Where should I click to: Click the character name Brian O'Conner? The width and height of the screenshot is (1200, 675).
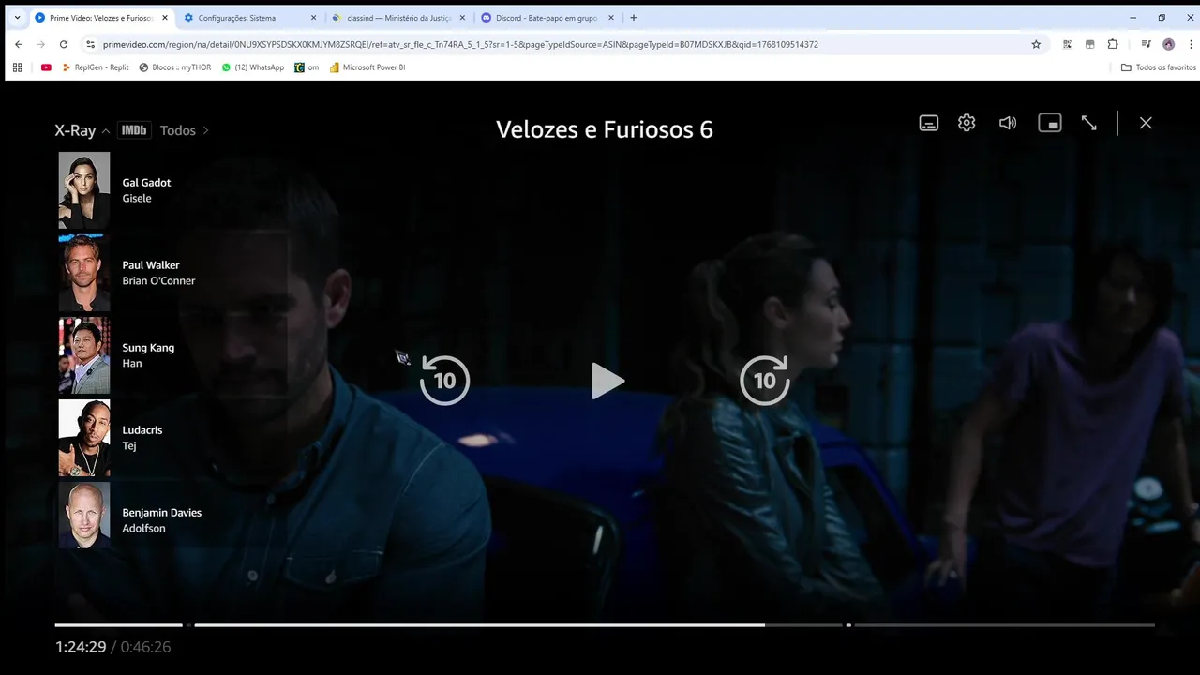pyautogui.click(x=158, y=281)
